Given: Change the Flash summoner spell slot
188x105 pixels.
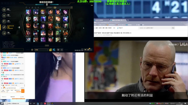Looking at the screenshot, I should [50, 50].
